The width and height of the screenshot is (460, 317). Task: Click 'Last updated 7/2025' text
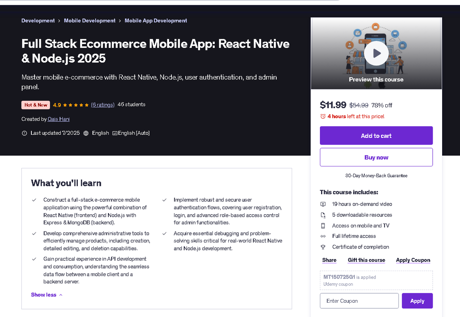[55, 133]
